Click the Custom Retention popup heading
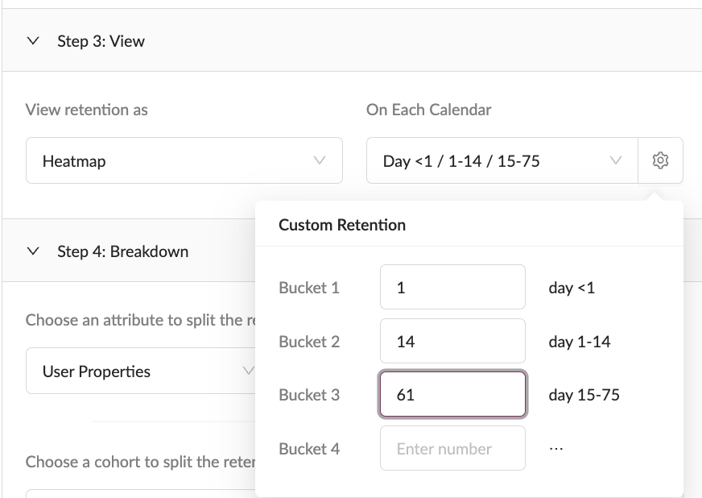 342,225
